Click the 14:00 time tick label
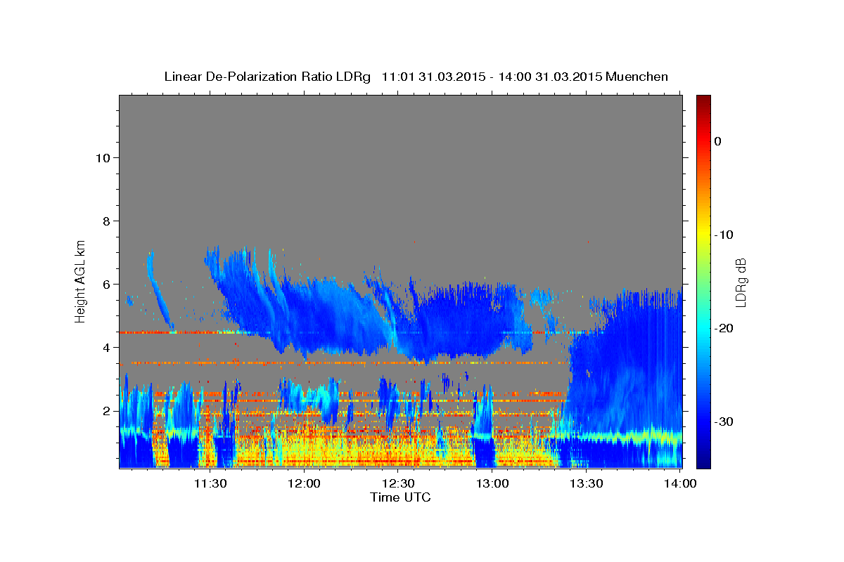The height and width of the screenshot is (562, 844). pos(680,483)
